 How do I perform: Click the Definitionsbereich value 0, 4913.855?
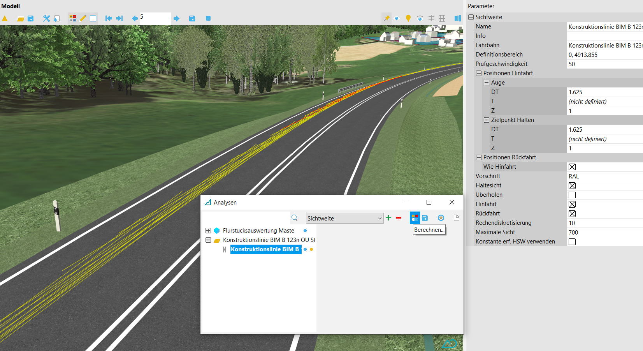pos(605,55)
